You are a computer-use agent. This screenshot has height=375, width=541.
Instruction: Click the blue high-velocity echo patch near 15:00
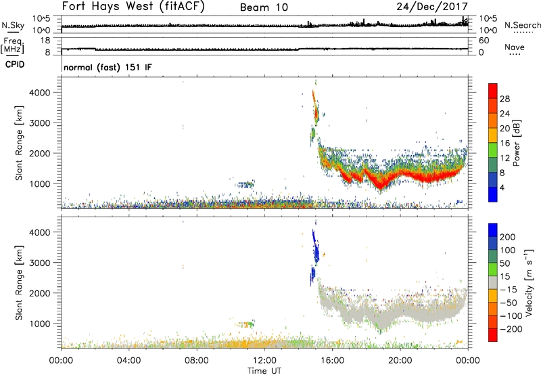315,247
